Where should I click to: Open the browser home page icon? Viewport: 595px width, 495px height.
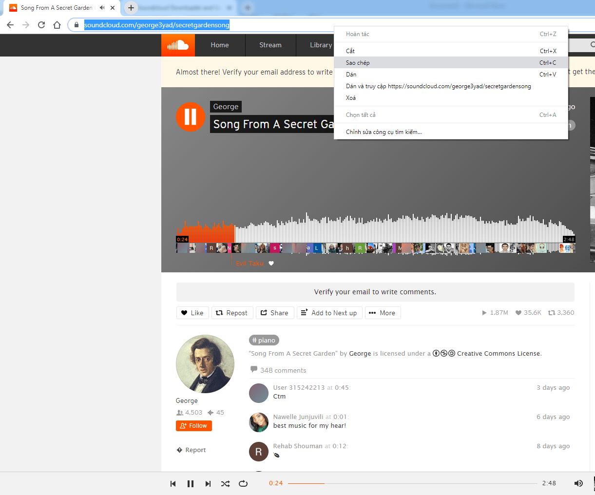point(57,25)
